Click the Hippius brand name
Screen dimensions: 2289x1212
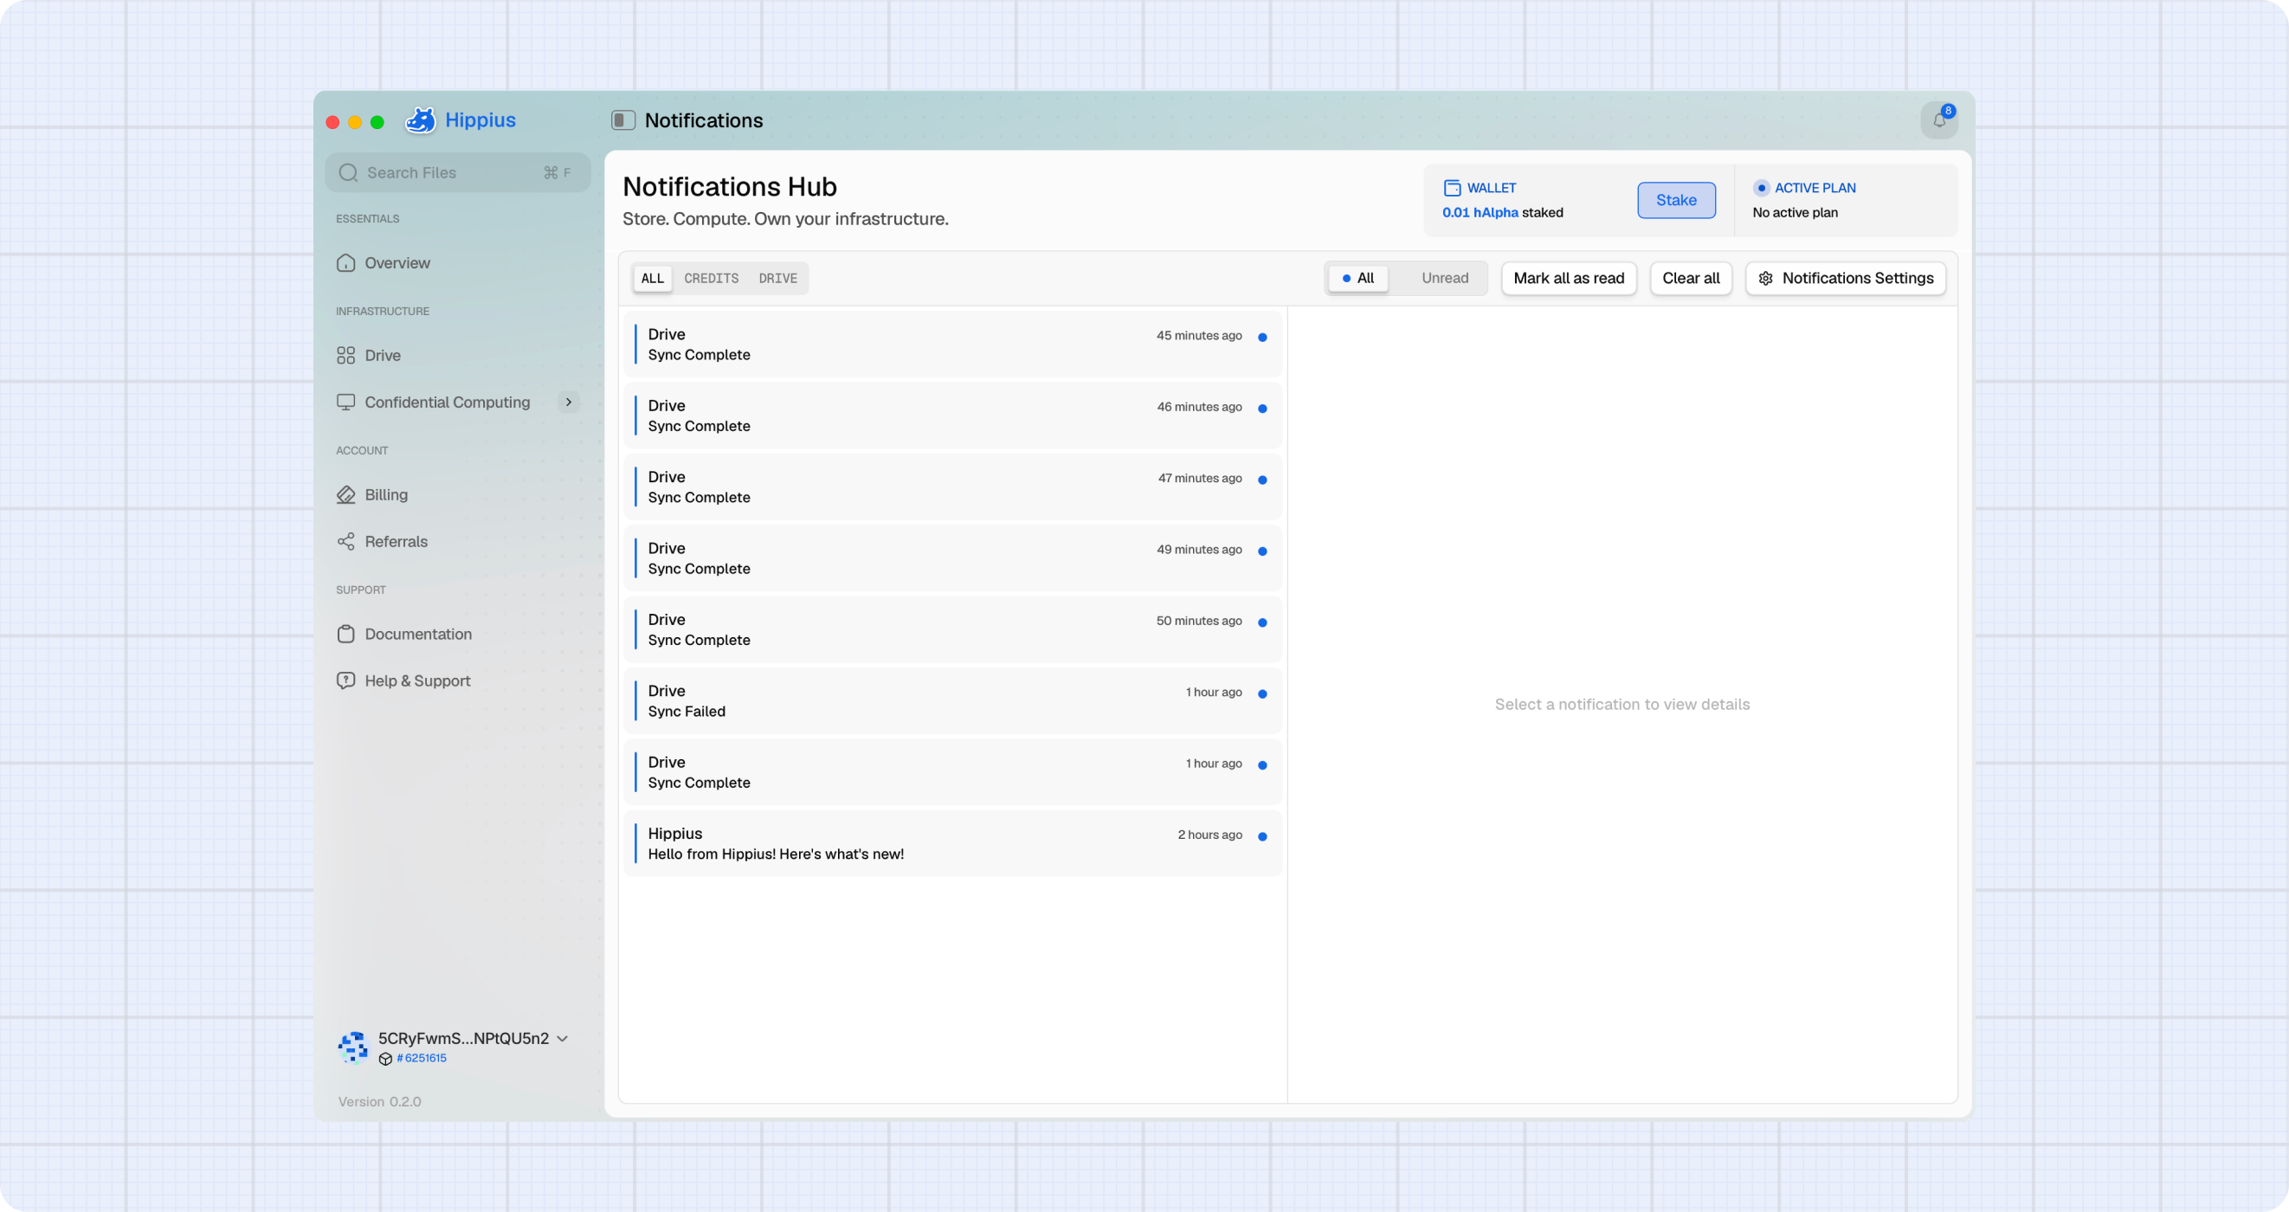coord(480,120)
